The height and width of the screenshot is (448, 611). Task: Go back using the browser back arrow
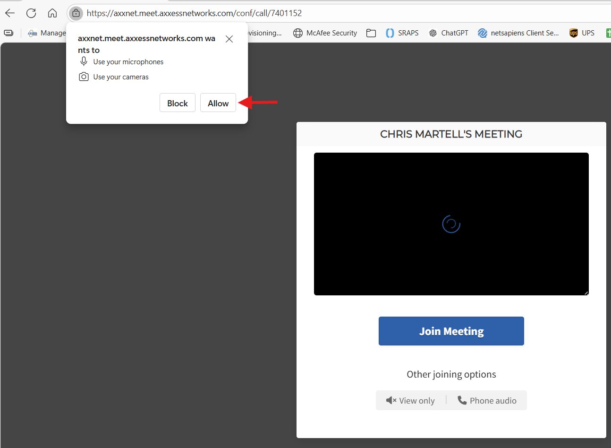[10, 13]
